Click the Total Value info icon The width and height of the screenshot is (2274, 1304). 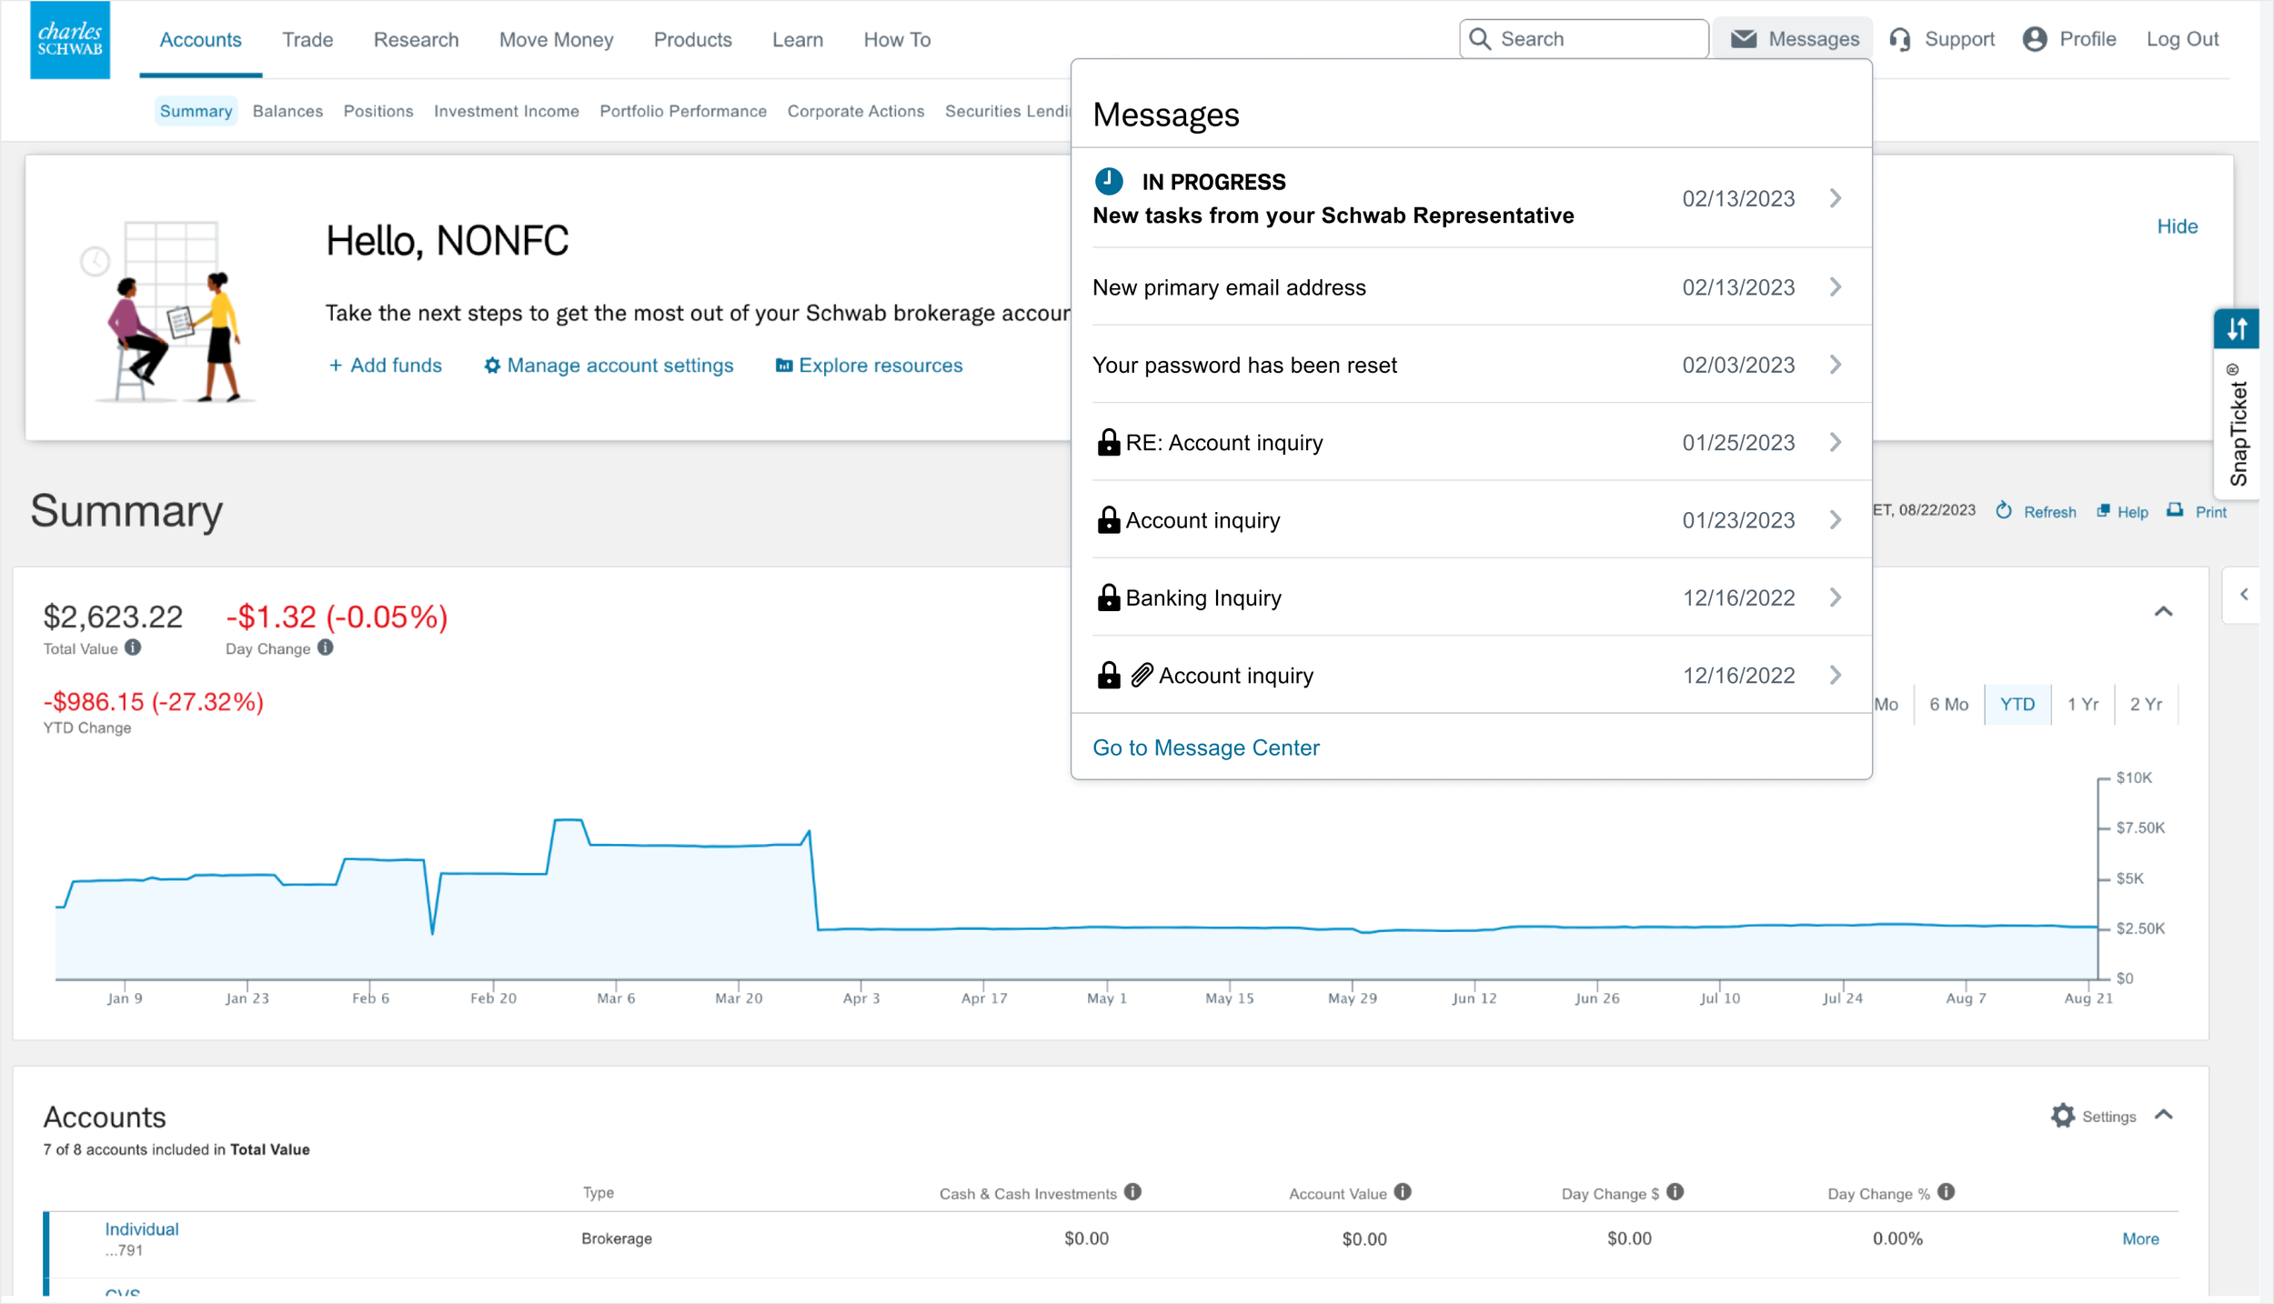tap(133, 647)
